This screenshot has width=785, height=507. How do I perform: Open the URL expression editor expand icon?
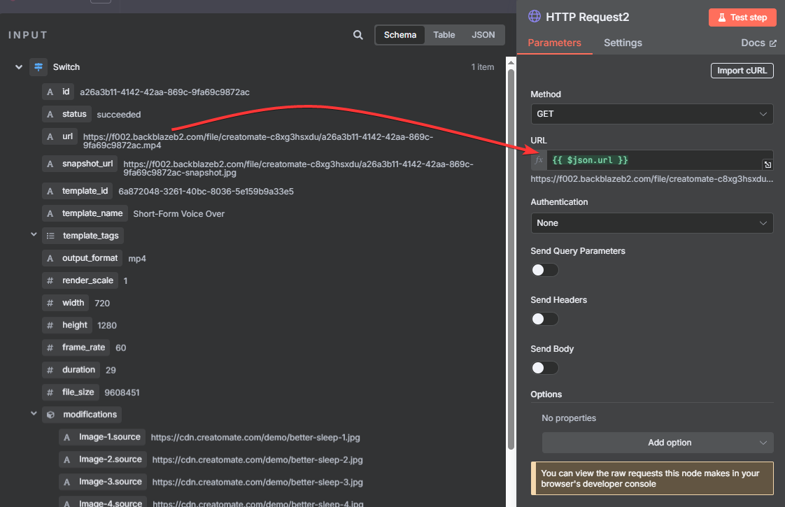(x=768, y=164)
